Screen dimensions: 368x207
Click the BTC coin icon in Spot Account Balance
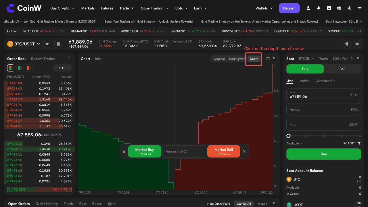click(289, 179)
